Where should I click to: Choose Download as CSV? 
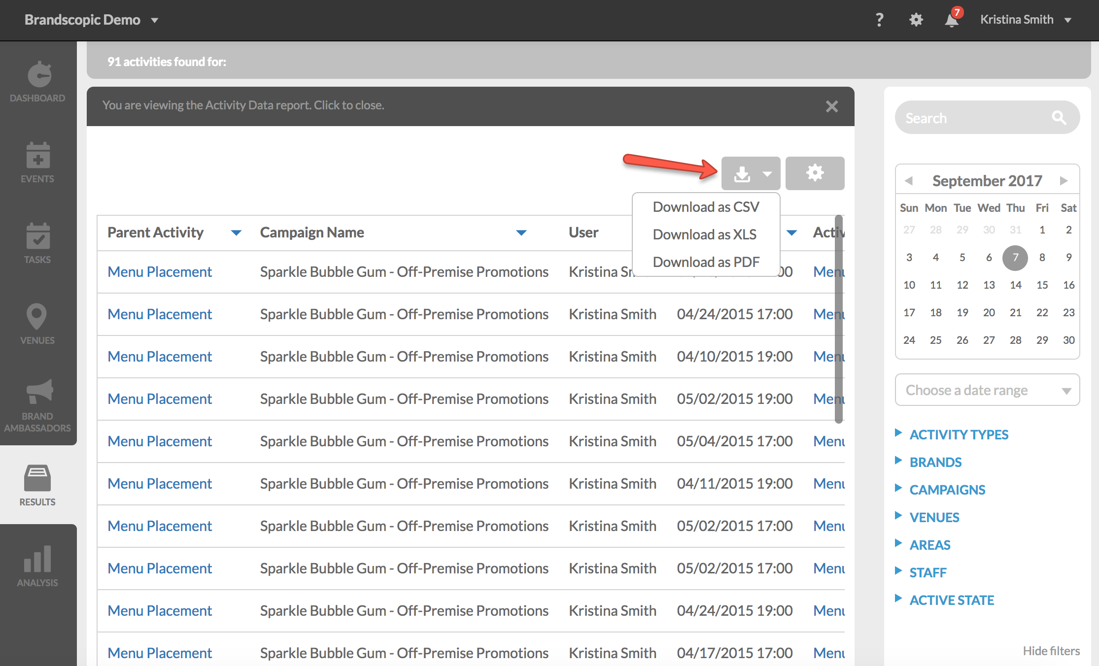706,207
